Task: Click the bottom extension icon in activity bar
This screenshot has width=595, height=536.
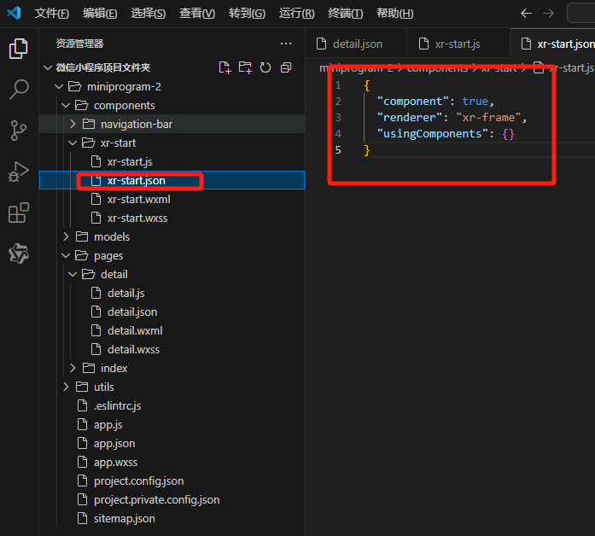Action: click(x=19, y=253)
